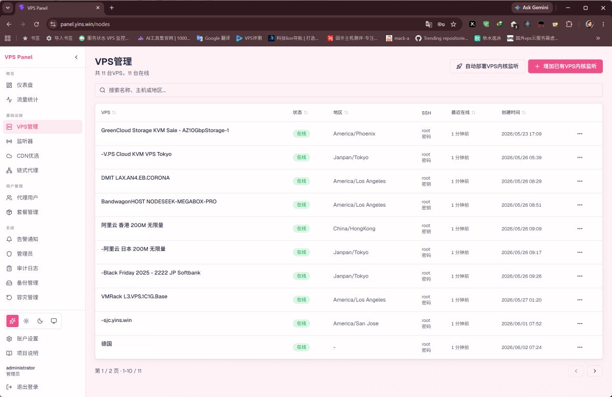The image size is (612, 397).
Task: Switch to light theme sun icon
Action: 26,321
